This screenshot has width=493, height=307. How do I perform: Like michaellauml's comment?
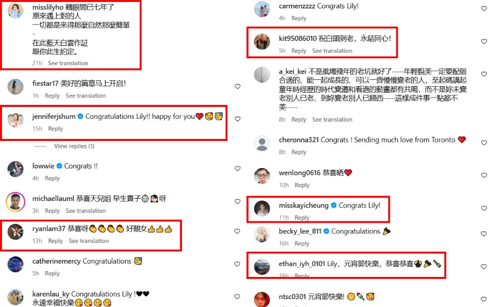coord(238,202)
